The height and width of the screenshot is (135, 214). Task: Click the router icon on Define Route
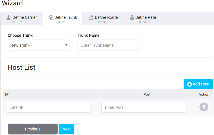click(x=91, y=18)
